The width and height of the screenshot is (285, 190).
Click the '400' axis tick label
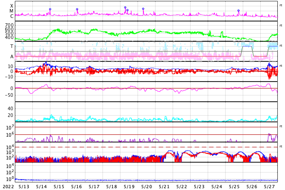click(x=9, y=37)
